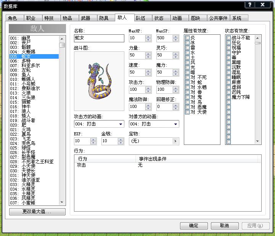
Task: Select enemy 001: 幽灵 in list
Action: [x=34, y=38]
